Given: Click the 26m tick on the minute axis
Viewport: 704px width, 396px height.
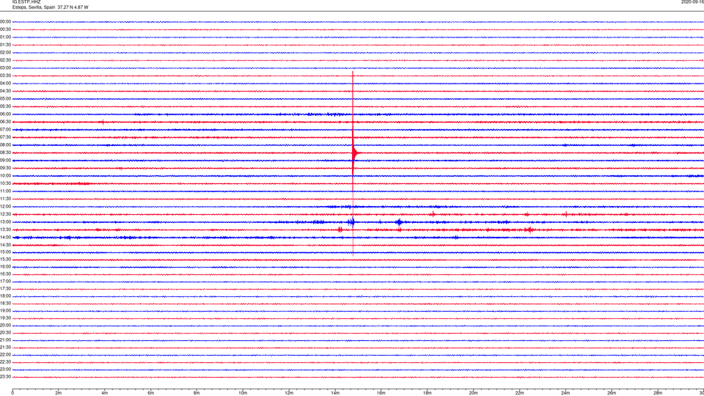Looking at the screenshot, I should (612, 393).
